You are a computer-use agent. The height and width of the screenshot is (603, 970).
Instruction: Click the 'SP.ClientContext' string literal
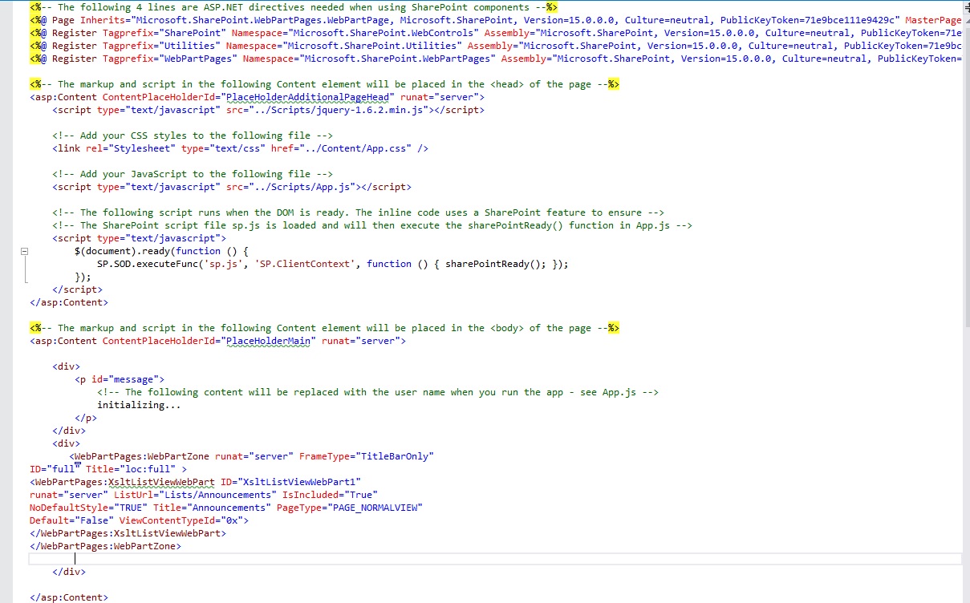point(305,264)
